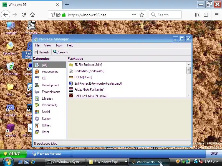Open page actions three-dot menu
This screenshot has height=166, width=222.
coord(134,15)
